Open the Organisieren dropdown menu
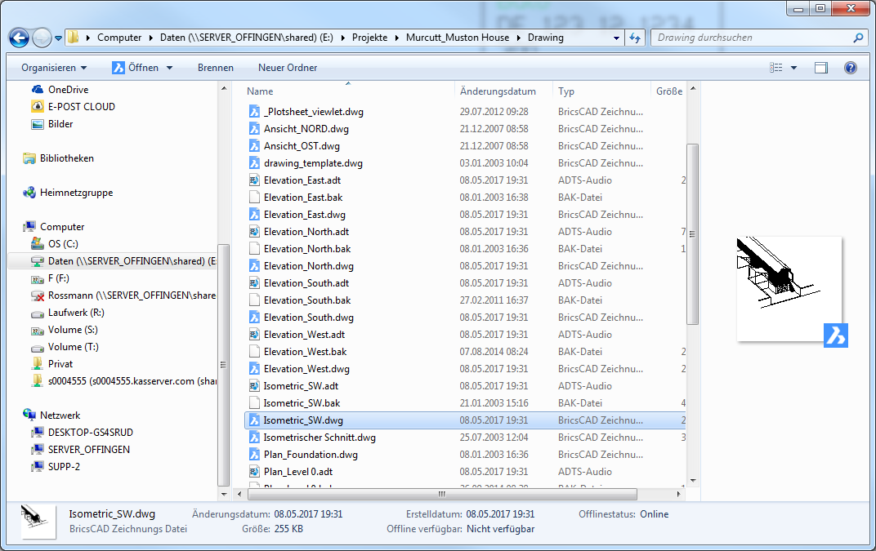This screenshot has height=551, width=876. (x=54, y=68)
